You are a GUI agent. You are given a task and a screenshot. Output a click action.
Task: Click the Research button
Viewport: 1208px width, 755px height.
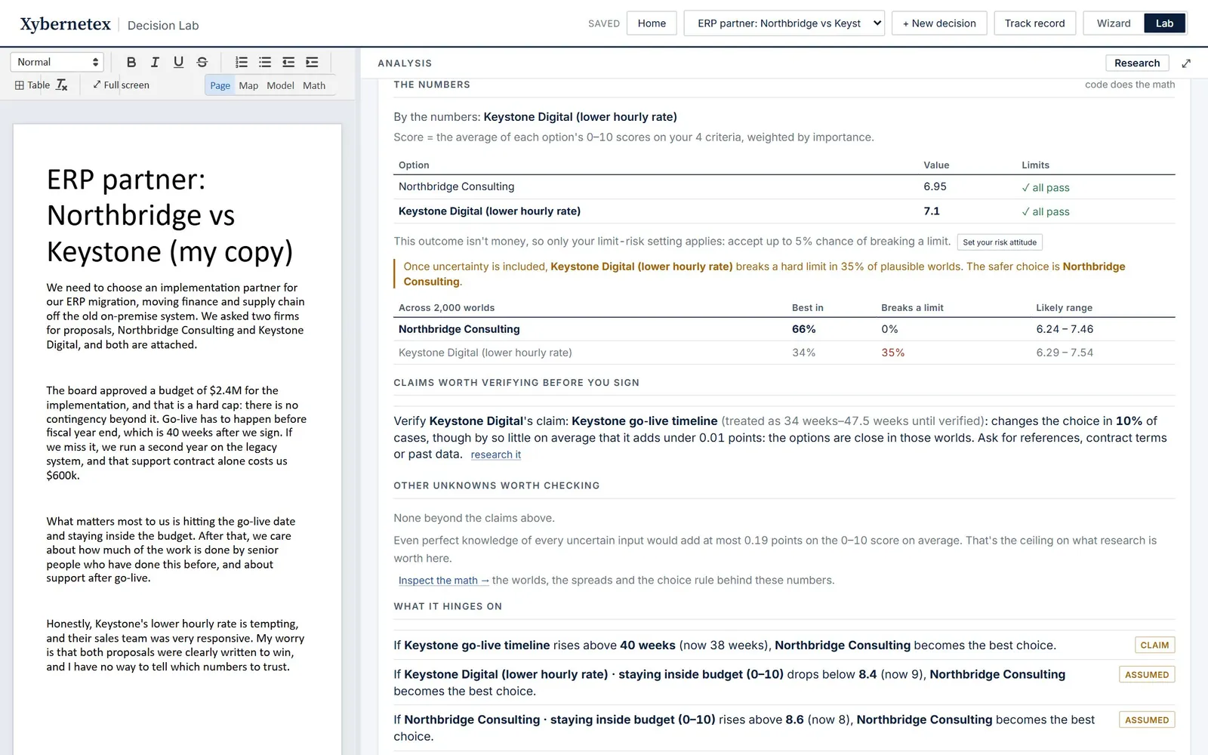pos(1137,63)
